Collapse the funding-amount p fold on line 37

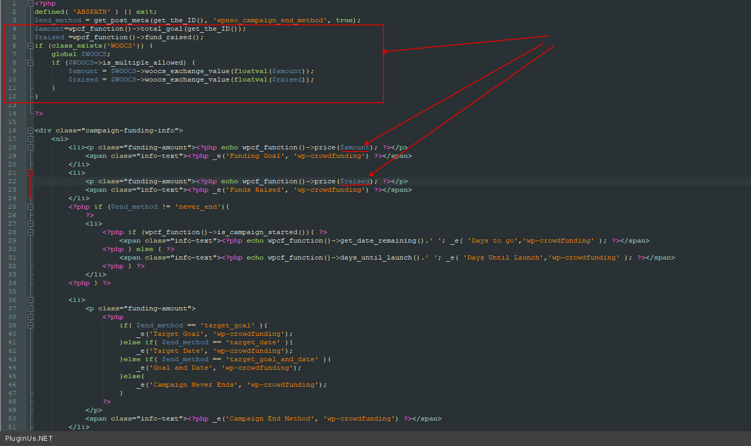click(x=30, y=308)
